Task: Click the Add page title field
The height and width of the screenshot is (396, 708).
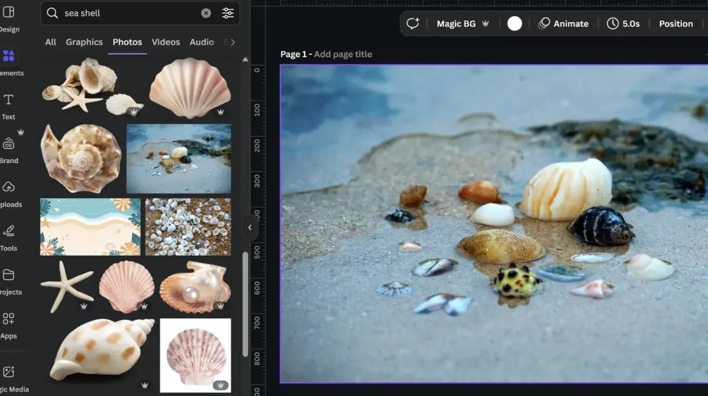Action: click(x=343, y=54)
